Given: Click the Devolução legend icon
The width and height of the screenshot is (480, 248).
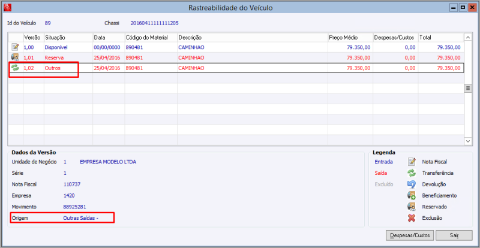Looking at the screenshot, I should [x=412, y=185].
